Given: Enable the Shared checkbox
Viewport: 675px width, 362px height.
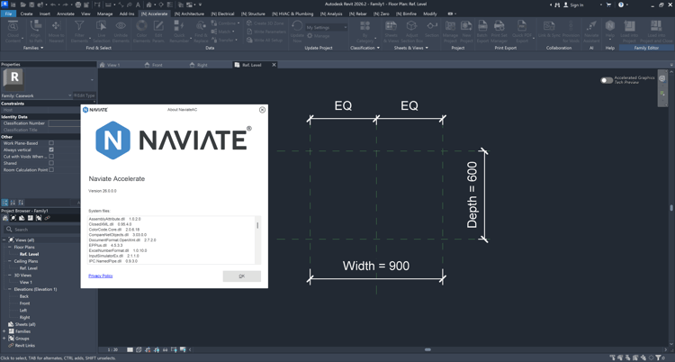Looking at the screenshot, I should pos(51,163).
